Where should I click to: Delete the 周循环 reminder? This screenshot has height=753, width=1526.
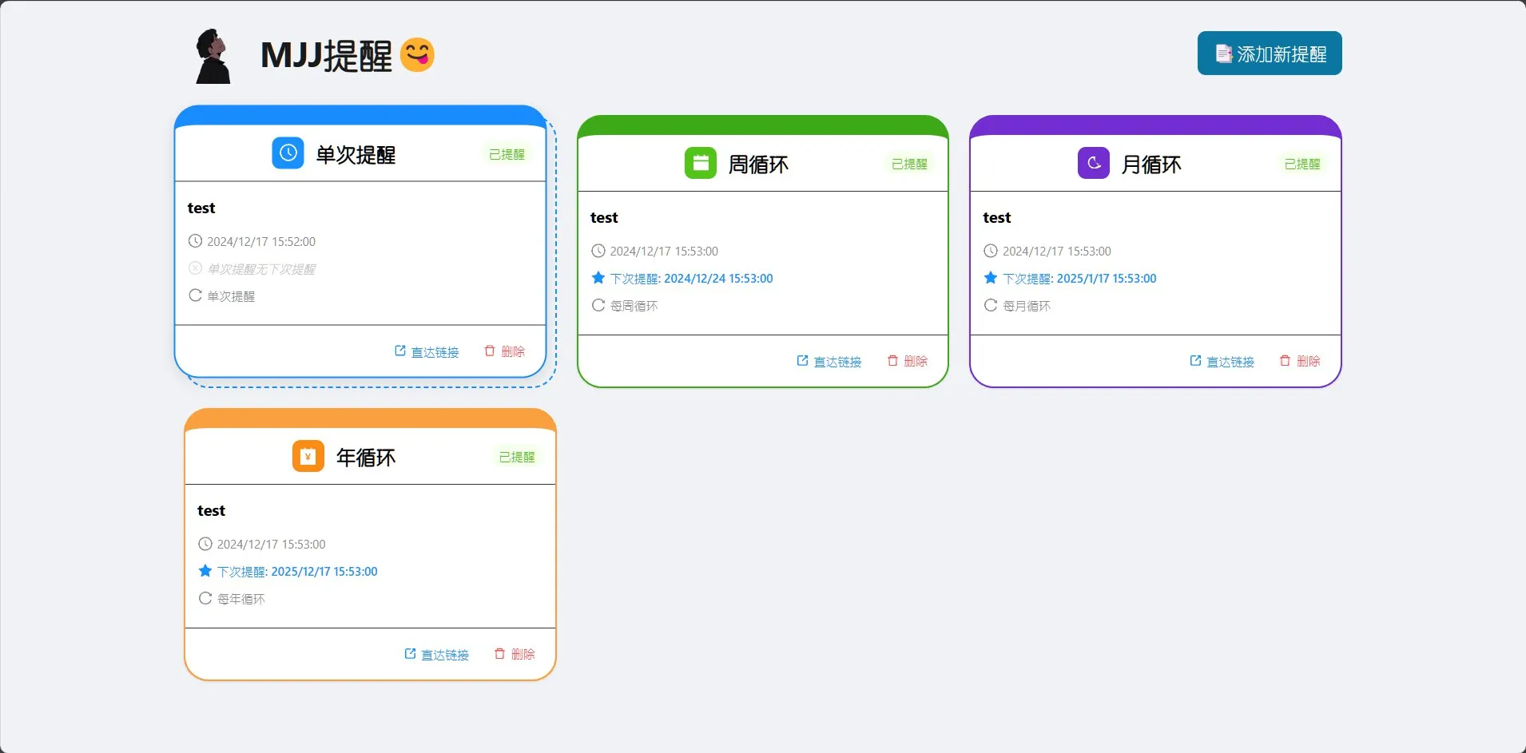[x=908, y=361]
